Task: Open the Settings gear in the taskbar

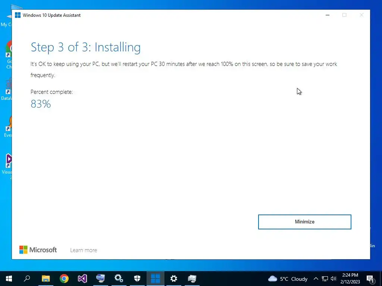Action: (174, 279)
